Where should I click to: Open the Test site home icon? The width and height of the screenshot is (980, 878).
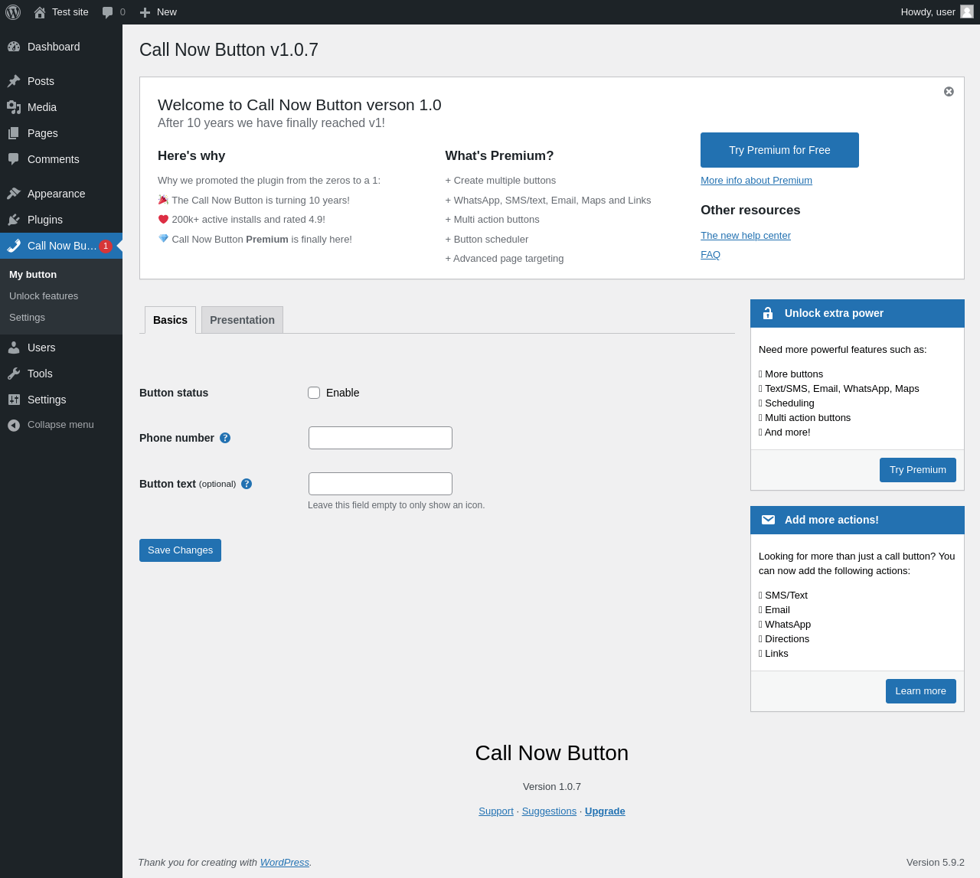40,12
